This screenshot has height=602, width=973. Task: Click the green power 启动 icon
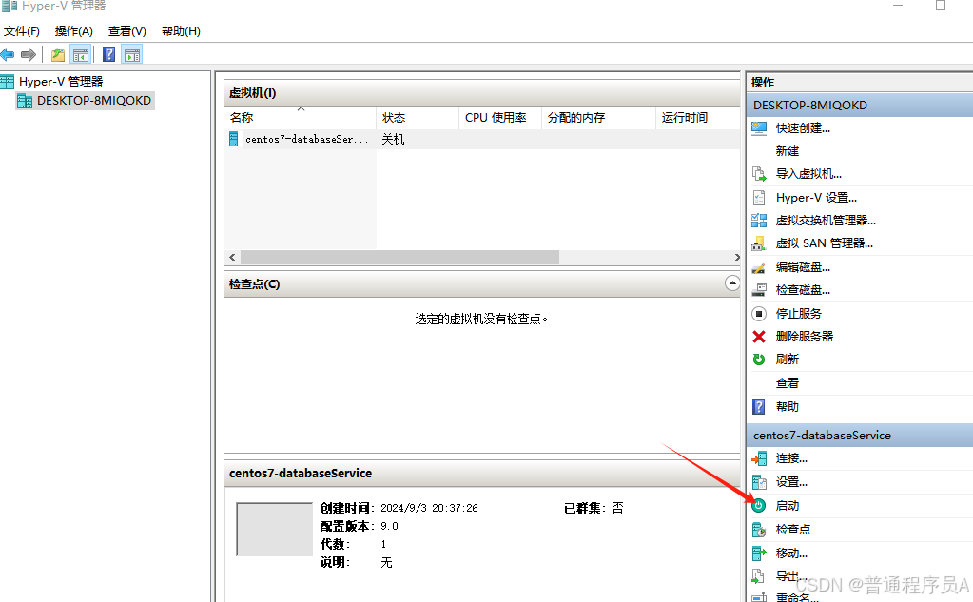[759, 505]
